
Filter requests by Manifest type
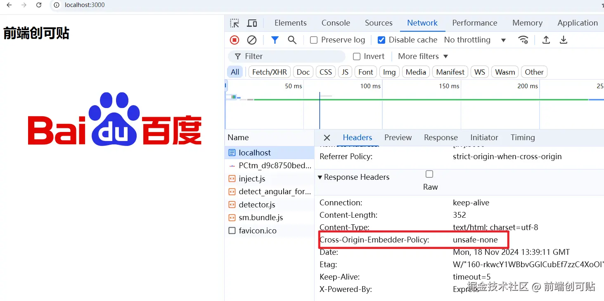pos(450,72)
